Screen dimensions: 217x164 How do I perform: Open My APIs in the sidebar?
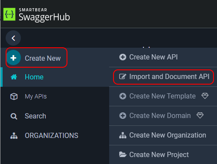click(x=36, y=96)
